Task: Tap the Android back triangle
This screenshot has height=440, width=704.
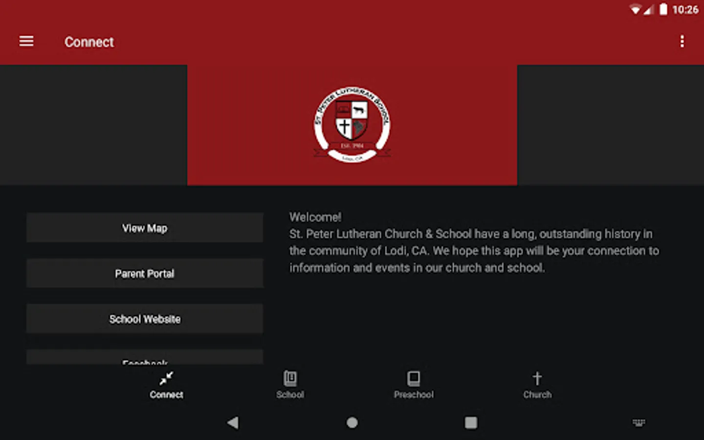Action: 233,422
